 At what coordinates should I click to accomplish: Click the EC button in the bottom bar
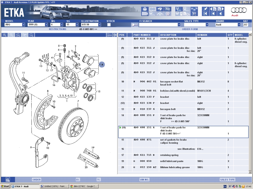tap(78, 180)
